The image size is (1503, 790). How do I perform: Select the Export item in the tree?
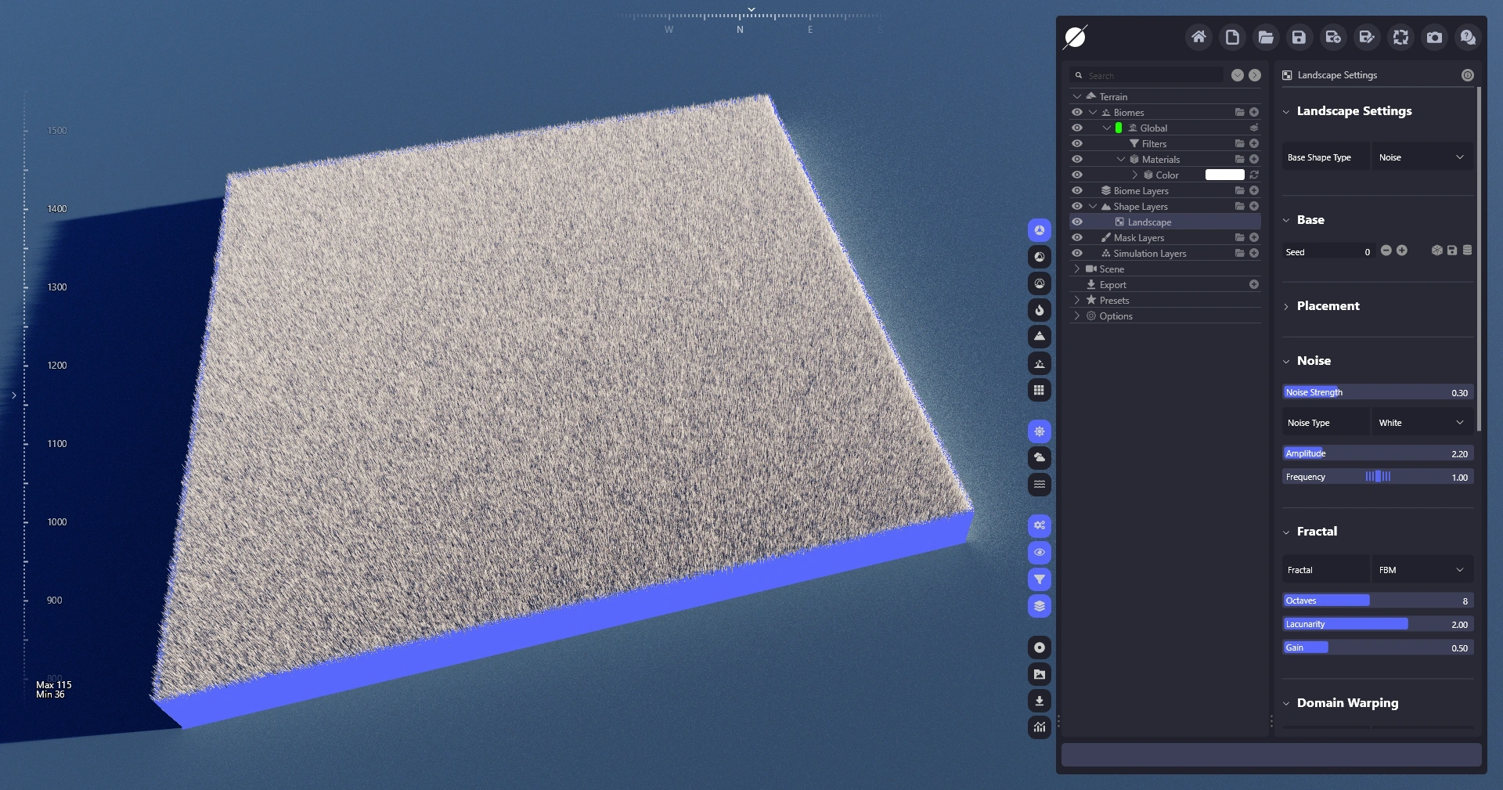pyautogui.click(x=1112, y=284)
